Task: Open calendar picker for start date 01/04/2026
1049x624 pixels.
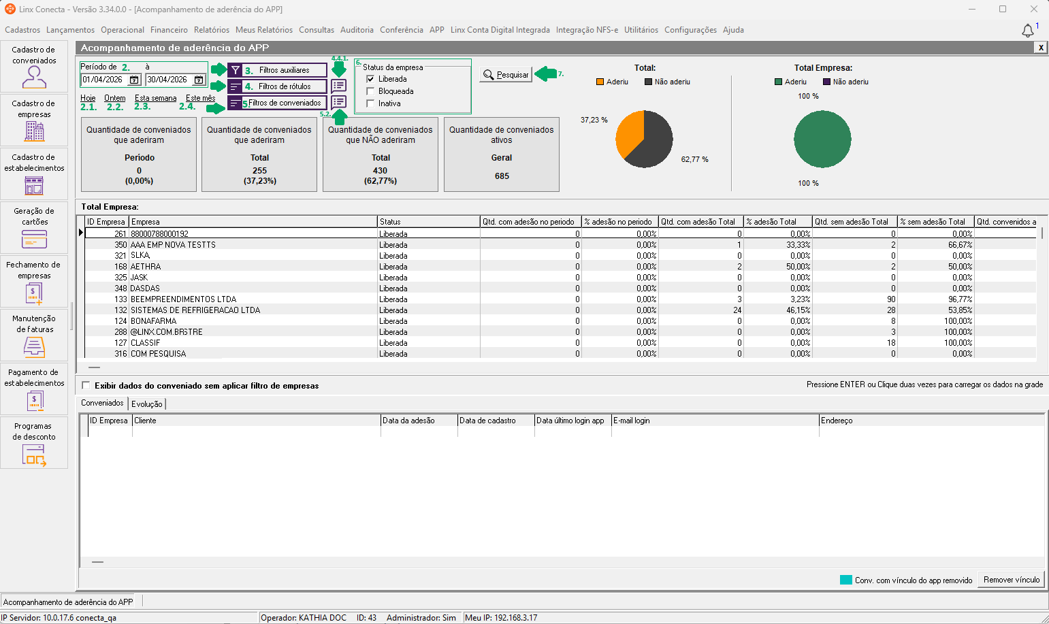Action: click(134, 80)
